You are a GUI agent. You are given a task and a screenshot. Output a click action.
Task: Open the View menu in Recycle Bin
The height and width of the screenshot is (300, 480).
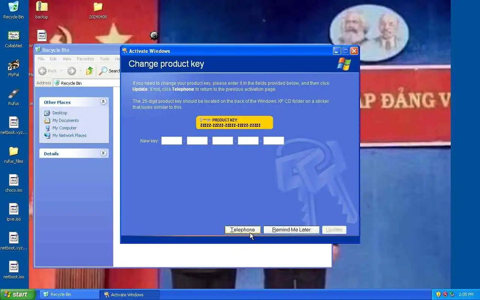coord(67,59)
